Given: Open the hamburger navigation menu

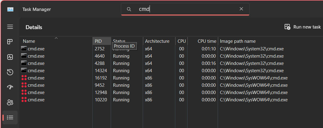Looking at the screenshot, I should 10,27.
